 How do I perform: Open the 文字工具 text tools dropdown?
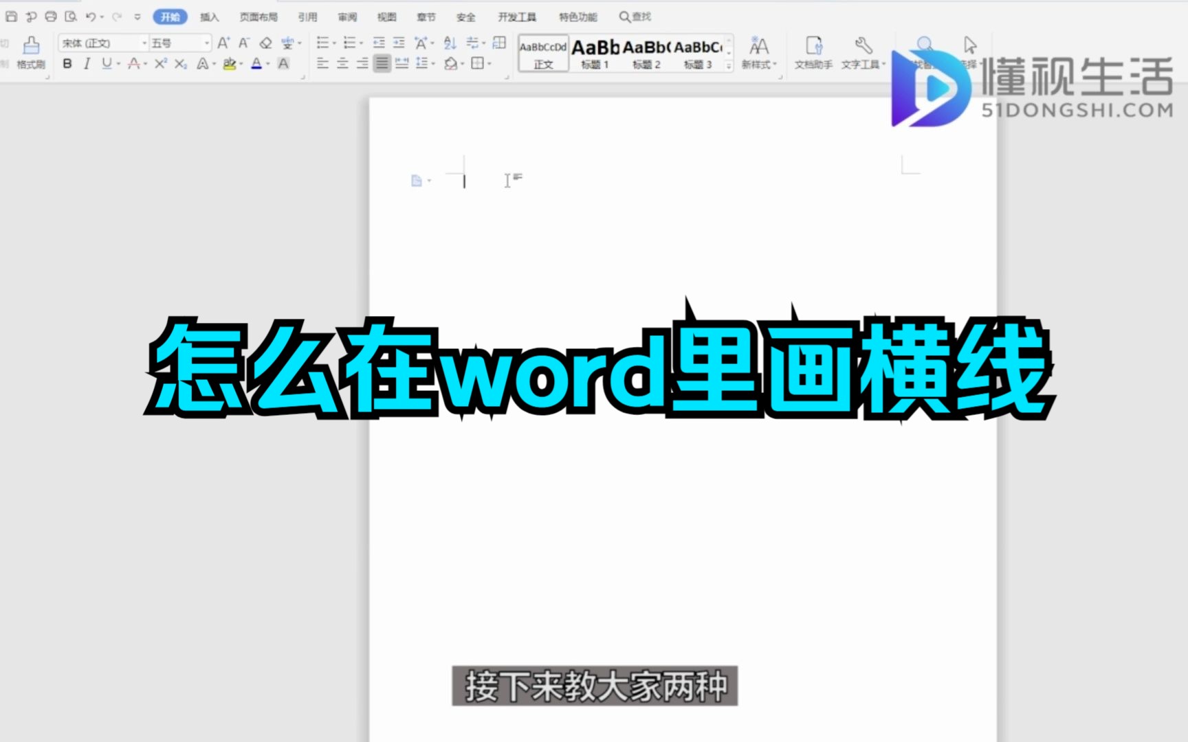click(x=863, y=53)
